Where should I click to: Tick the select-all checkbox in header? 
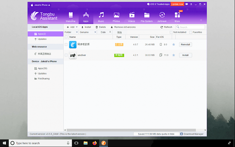coord(66,37)
